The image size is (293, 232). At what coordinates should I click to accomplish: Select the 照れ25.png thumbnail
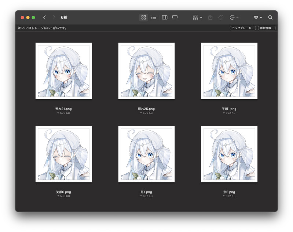147,71
